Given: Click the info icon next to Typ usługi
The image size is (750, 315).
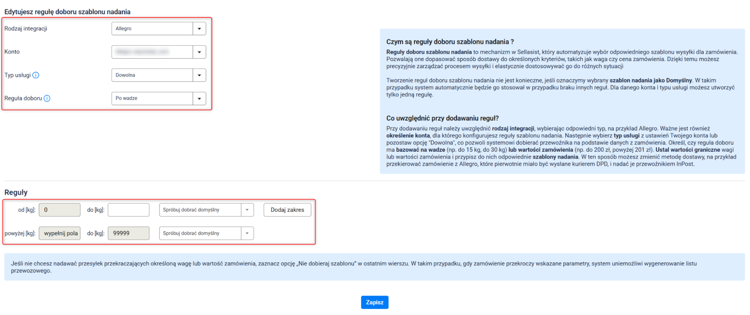Looking at the screenshot, I should click(36, 75).
